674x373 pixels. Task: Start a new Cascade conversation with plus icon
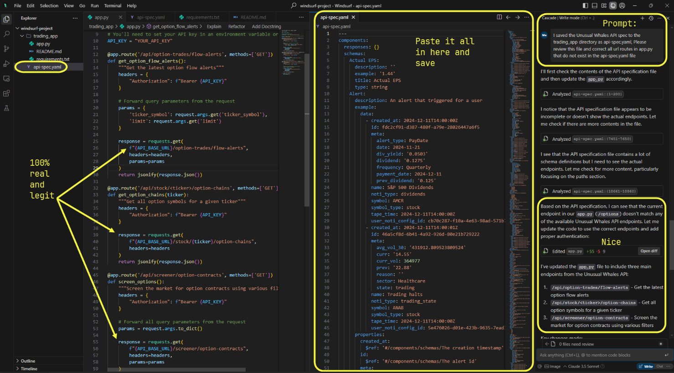(643, 18)
